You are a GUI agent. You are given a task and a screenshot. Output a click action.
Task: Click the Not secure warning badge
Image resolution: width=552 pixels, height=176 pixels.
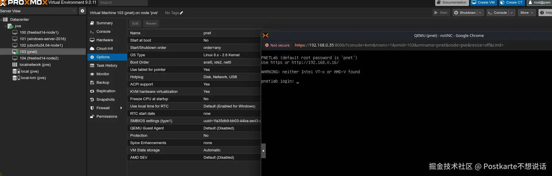[x=277, y=45]
